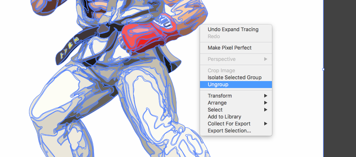The height and width of the screenshot is (157, 356).
Task: Open the Select submenu
Action: [236, 110]
